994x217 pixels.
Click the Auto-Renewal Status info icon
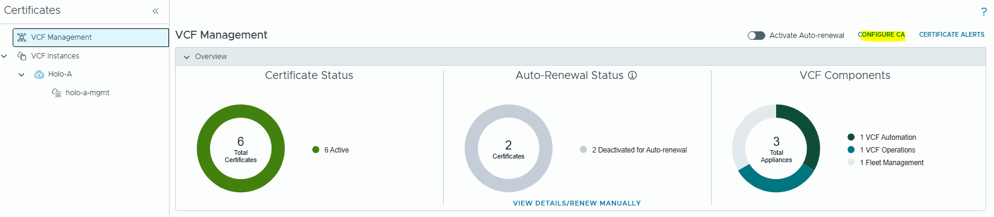click(x=632, y=75)
